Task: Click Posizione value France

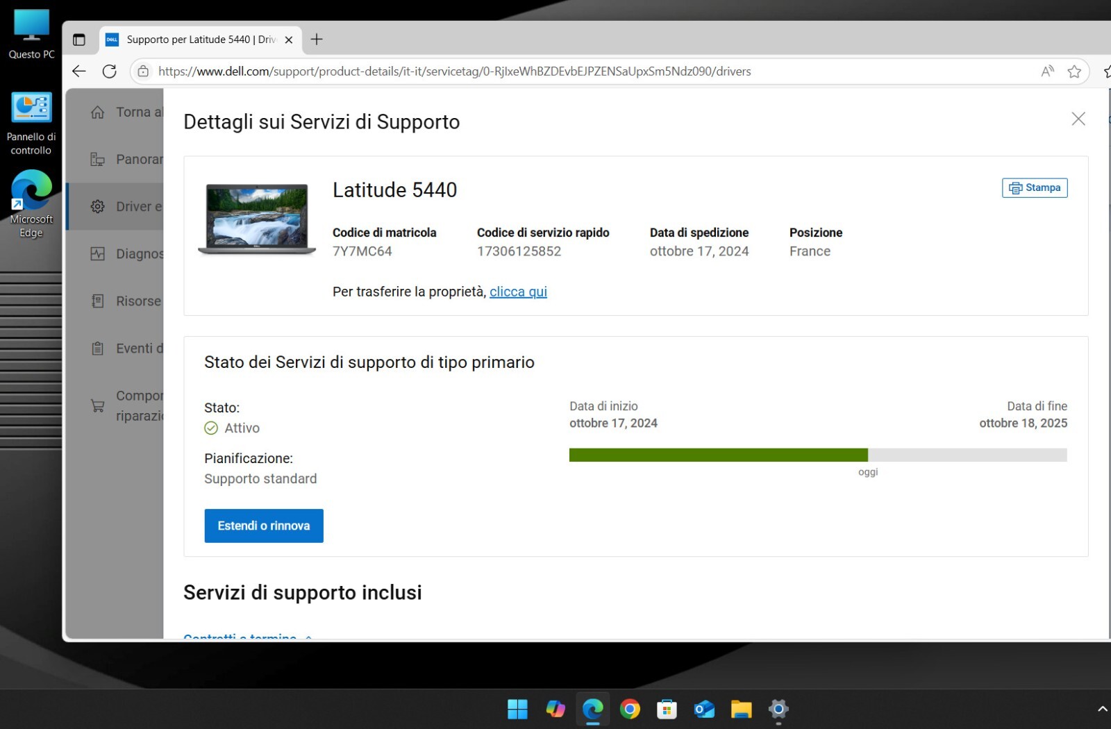Action: (x=810, y=251)
